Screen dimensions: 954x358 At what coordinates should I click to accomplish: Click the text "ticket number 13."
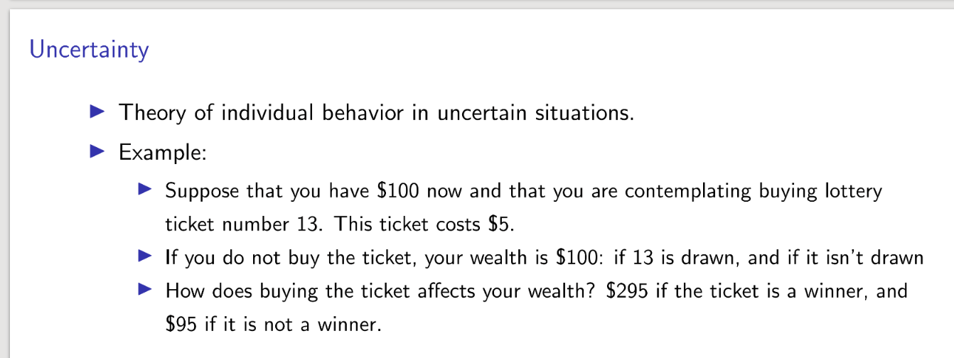click(x=245, y=224)
